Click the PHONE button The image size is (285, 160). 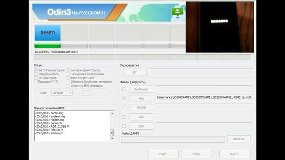point(141,108)
